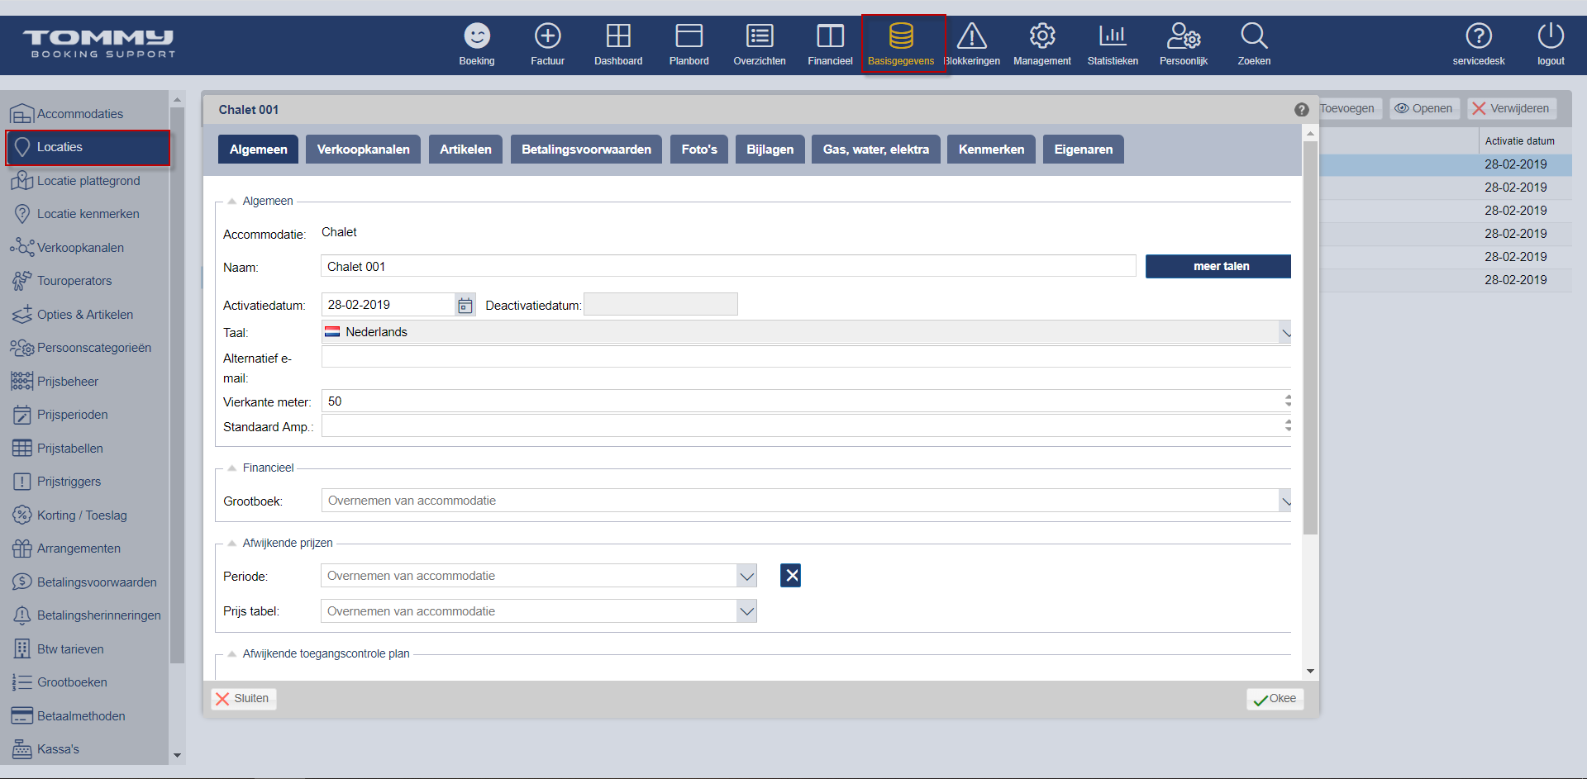Click the help question mark in Chalet 001 header

click(1301, 110)
